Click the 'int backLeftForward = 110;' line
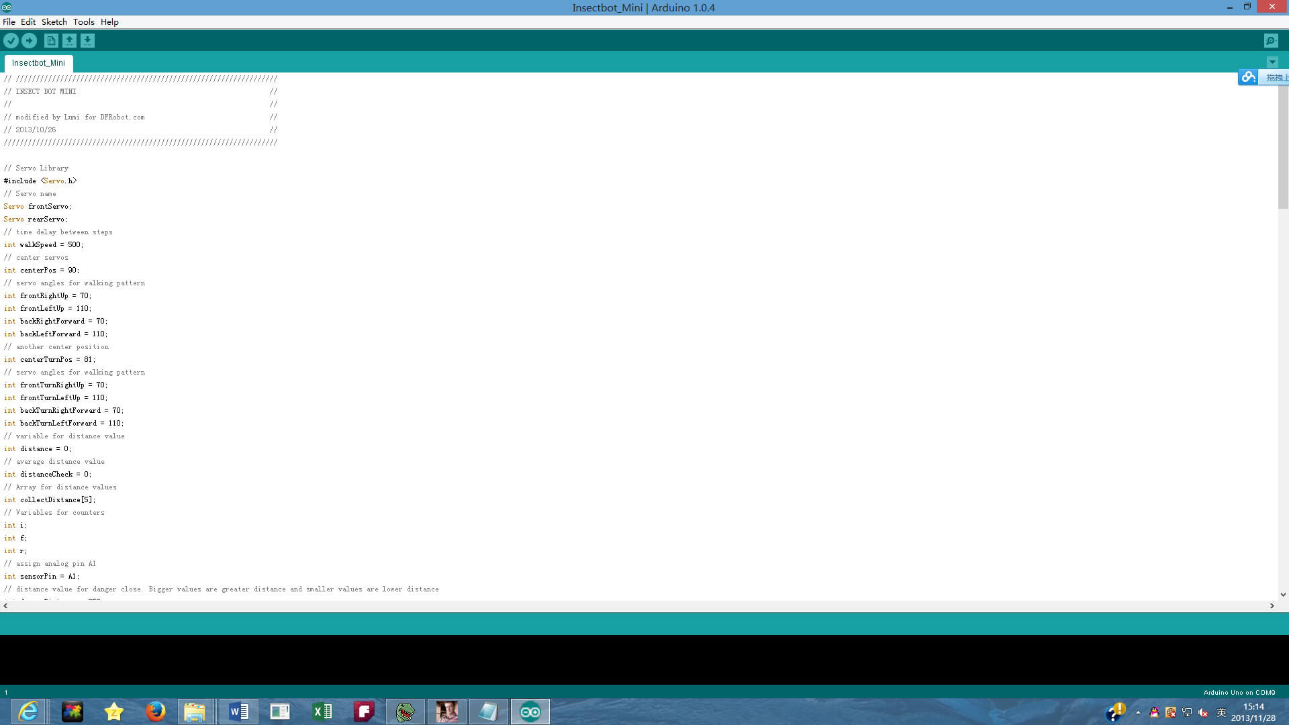The image size is (1289, 725). click(x=56, y=334)
